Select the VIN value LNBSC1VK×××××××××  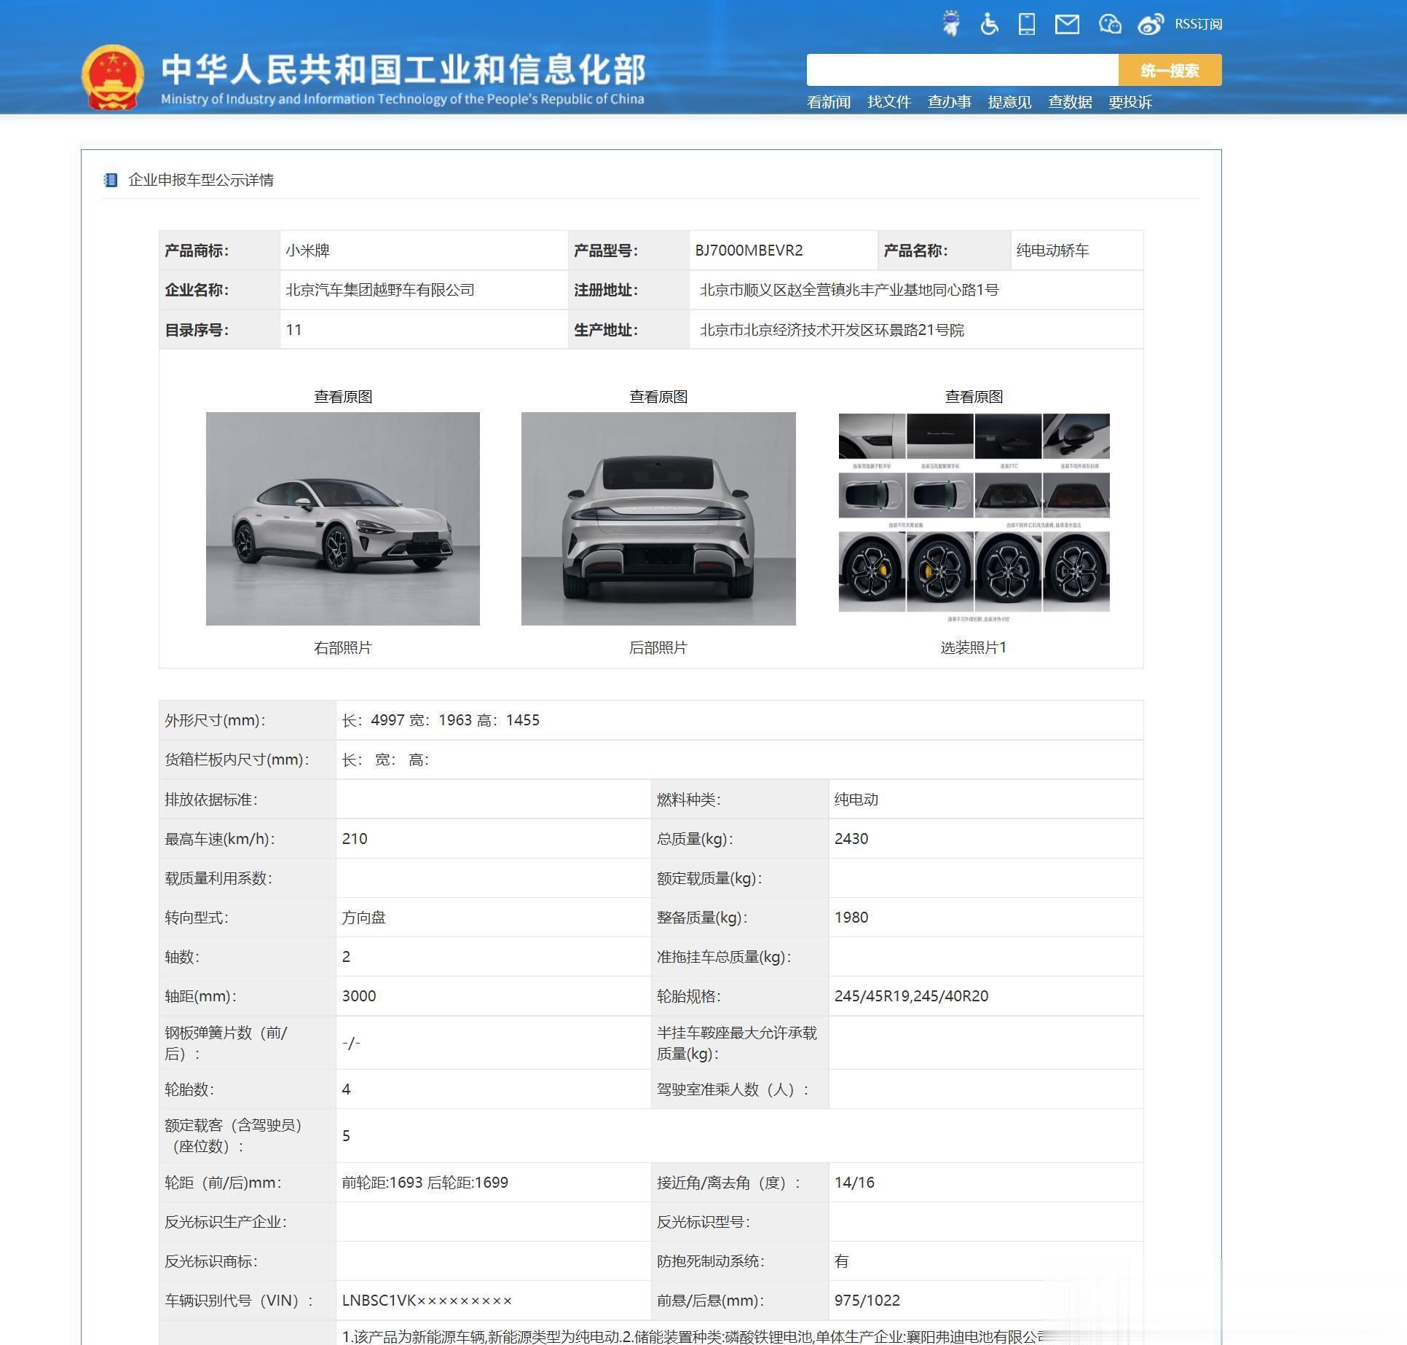click(427, 1301)
